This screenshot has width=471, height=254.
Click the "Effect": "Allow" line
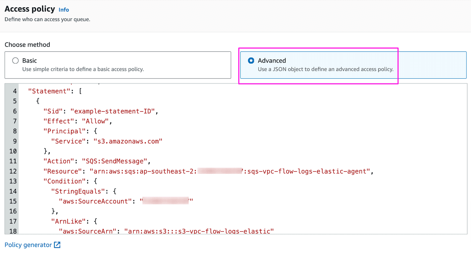[77, 121]
